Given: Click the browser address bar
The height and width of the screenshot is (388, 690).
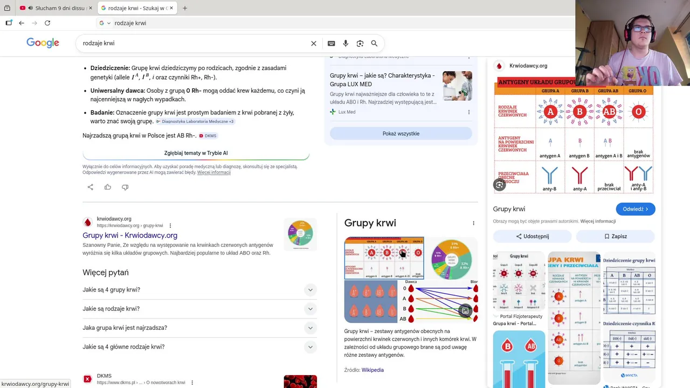Looking at the screenshot, I should (x=334, y=23).
